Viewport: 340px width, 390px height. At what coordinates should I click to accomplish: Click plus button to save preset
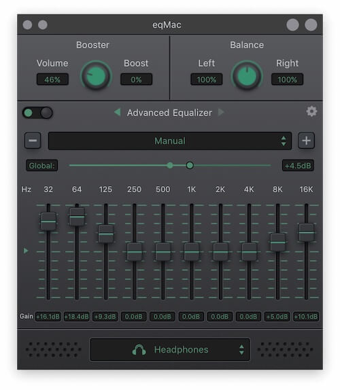click(x=306, y=141)
